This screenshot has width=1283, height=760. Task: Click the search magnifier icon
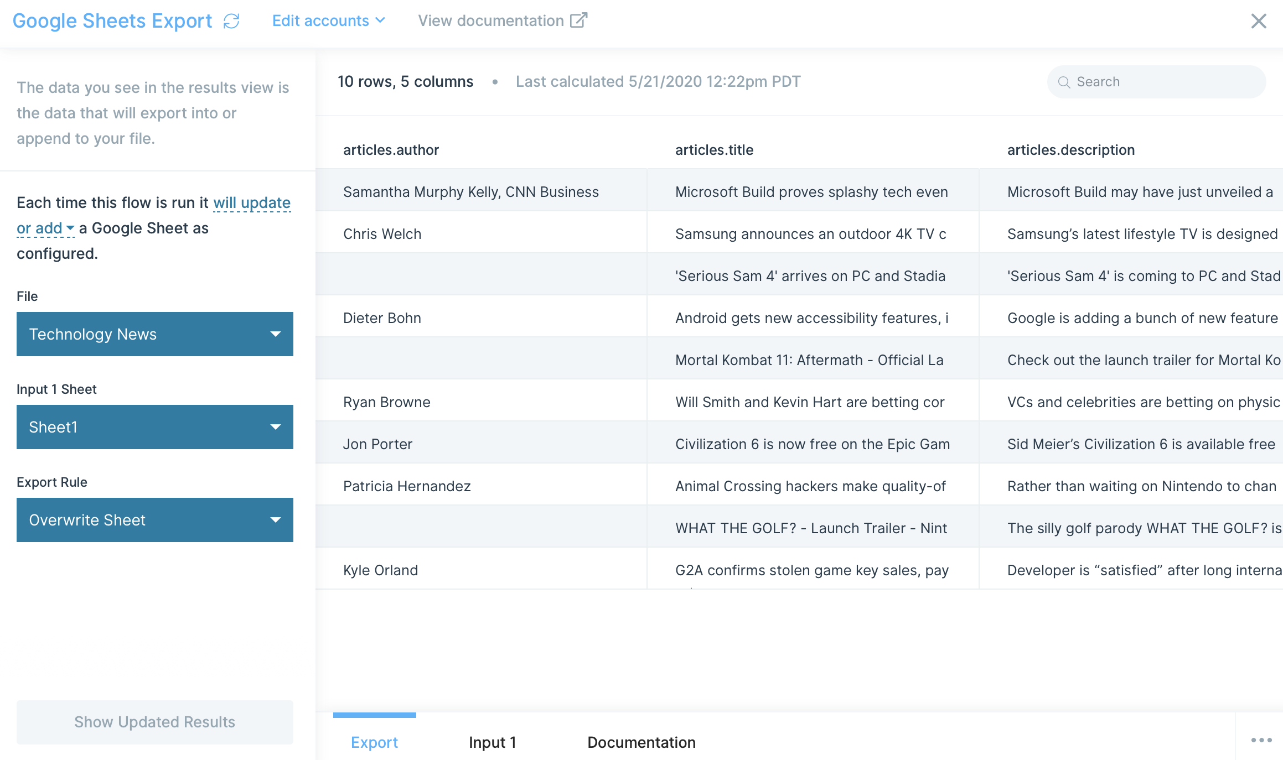point(1064,81)
